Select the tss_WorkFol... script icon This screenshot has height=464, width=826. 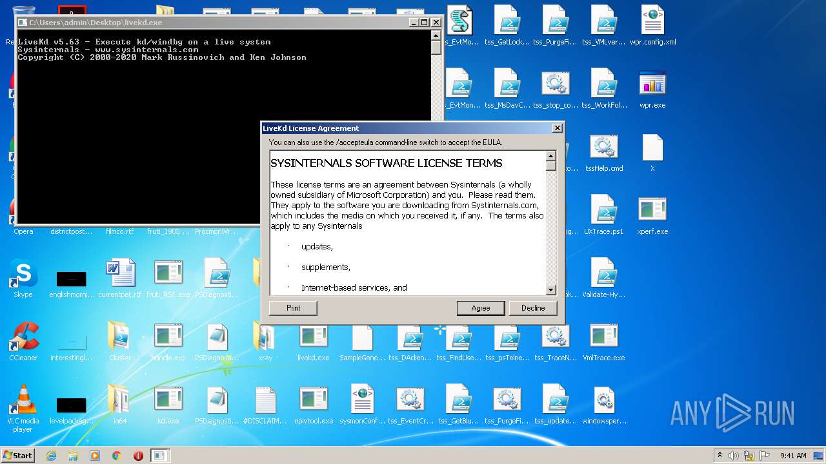click(604, 90)
